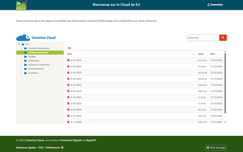243x152 pixels.
Task: Click the red search magnifier button
Action: point(223,38)
